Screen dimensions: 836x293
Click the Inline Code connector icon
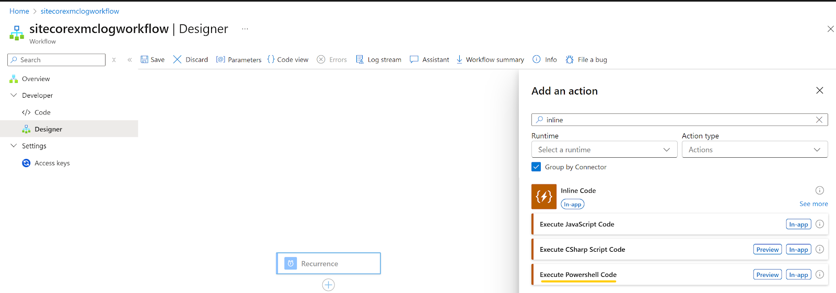click(544, 196)
